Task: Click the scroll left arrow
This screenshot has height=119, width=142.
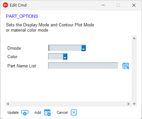Action: (x=8, y=104)
